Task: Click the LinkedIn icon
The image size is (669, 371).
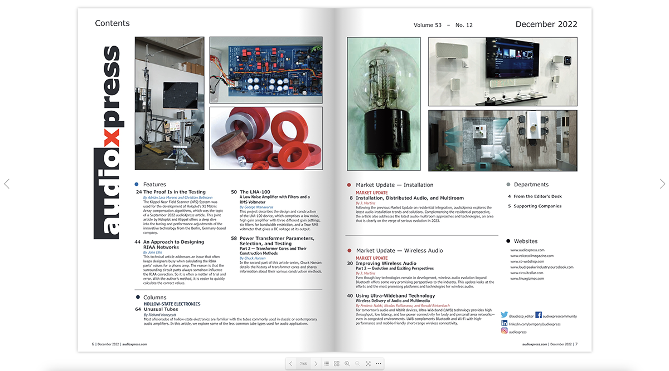Action: 504,323
